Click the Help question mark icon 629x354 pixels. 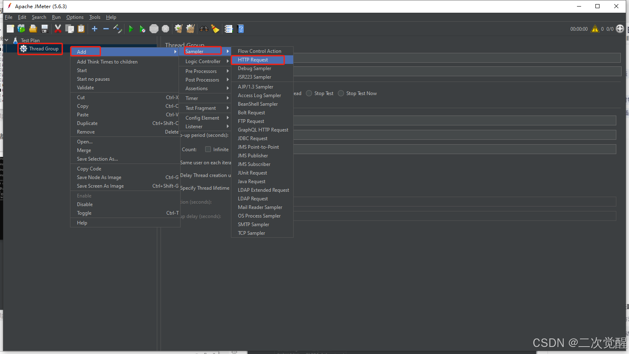tap(241, 29)
